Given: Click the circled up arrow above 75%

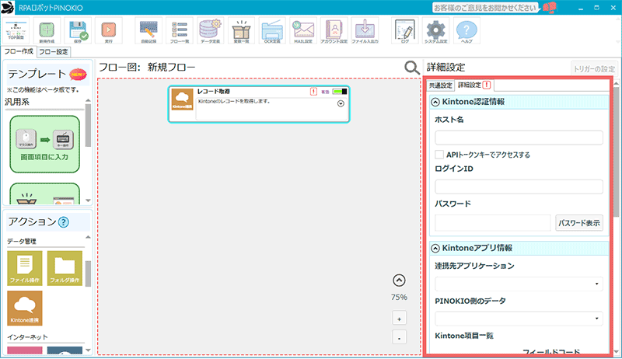Looking at the screenshot, I should point(399,281).
